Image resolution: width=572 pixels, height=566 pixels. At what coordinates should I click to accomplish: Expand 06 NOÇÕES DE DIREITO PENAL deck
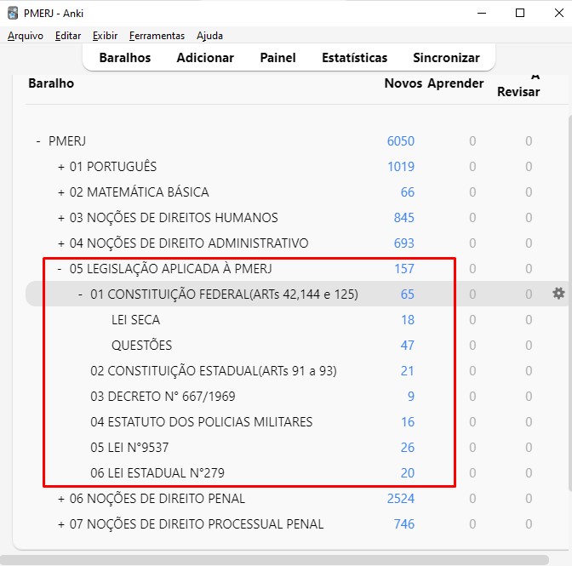click(x=61, y=499)
